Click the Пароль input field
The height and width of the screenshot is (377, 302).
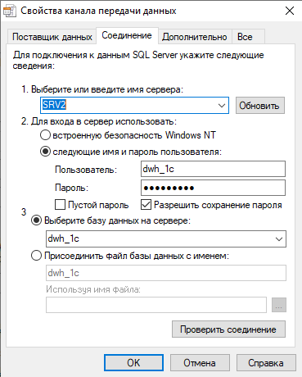[x=213, y=188]
